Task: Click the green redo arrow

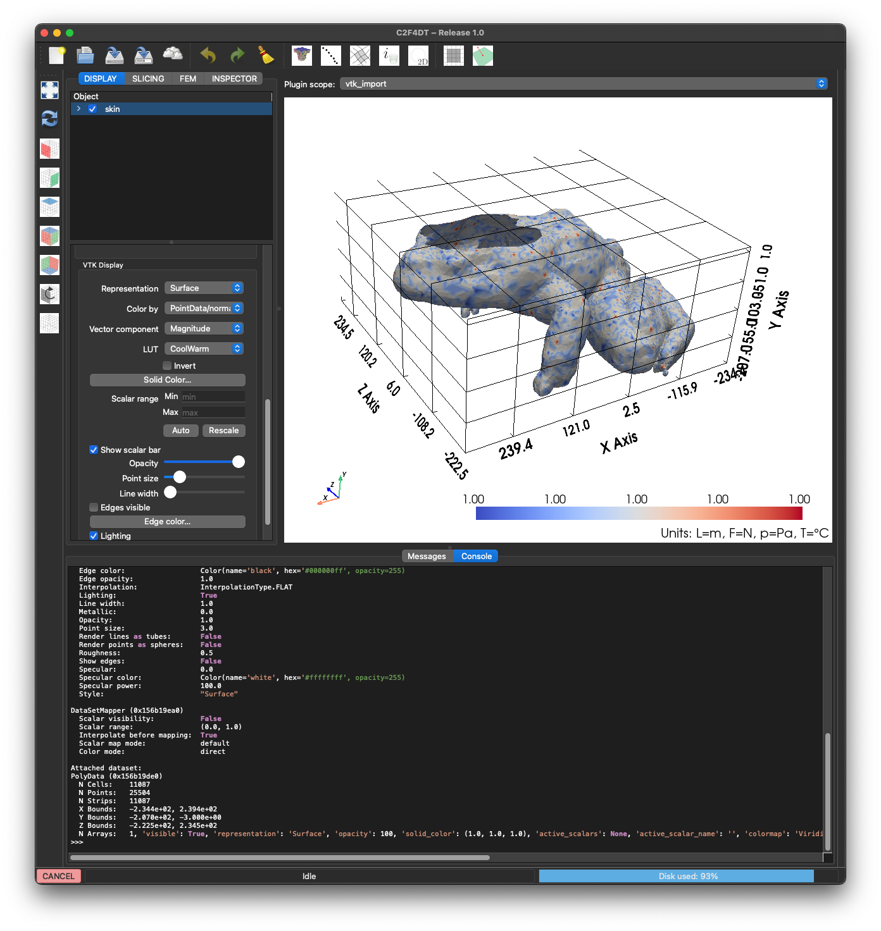Action: click(x=237, y=56)
